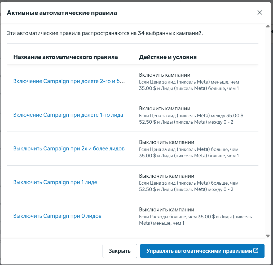273x265 pixels.
Task: Click the text mentioning 34 selected campaigns
Action: 105,33
